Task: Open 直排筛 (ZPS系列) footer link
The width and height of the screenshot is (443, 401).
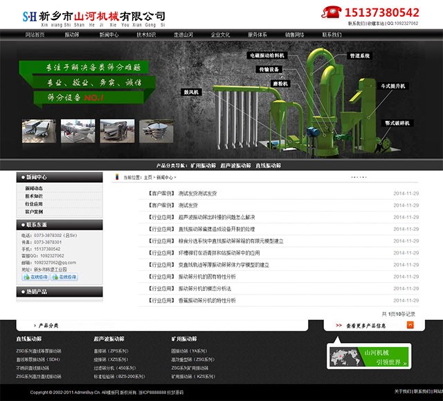Action: [x=111, y=351]
